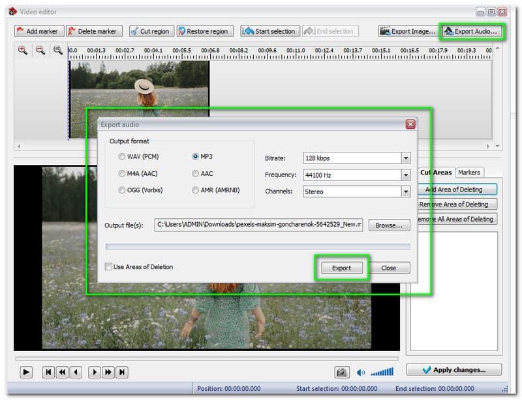Switch to the Markers tab
522x400 pixels.
(469, 172)
